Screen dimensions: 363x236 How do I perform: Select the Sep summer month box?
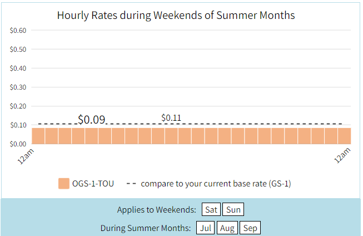(x=250, y=228)
